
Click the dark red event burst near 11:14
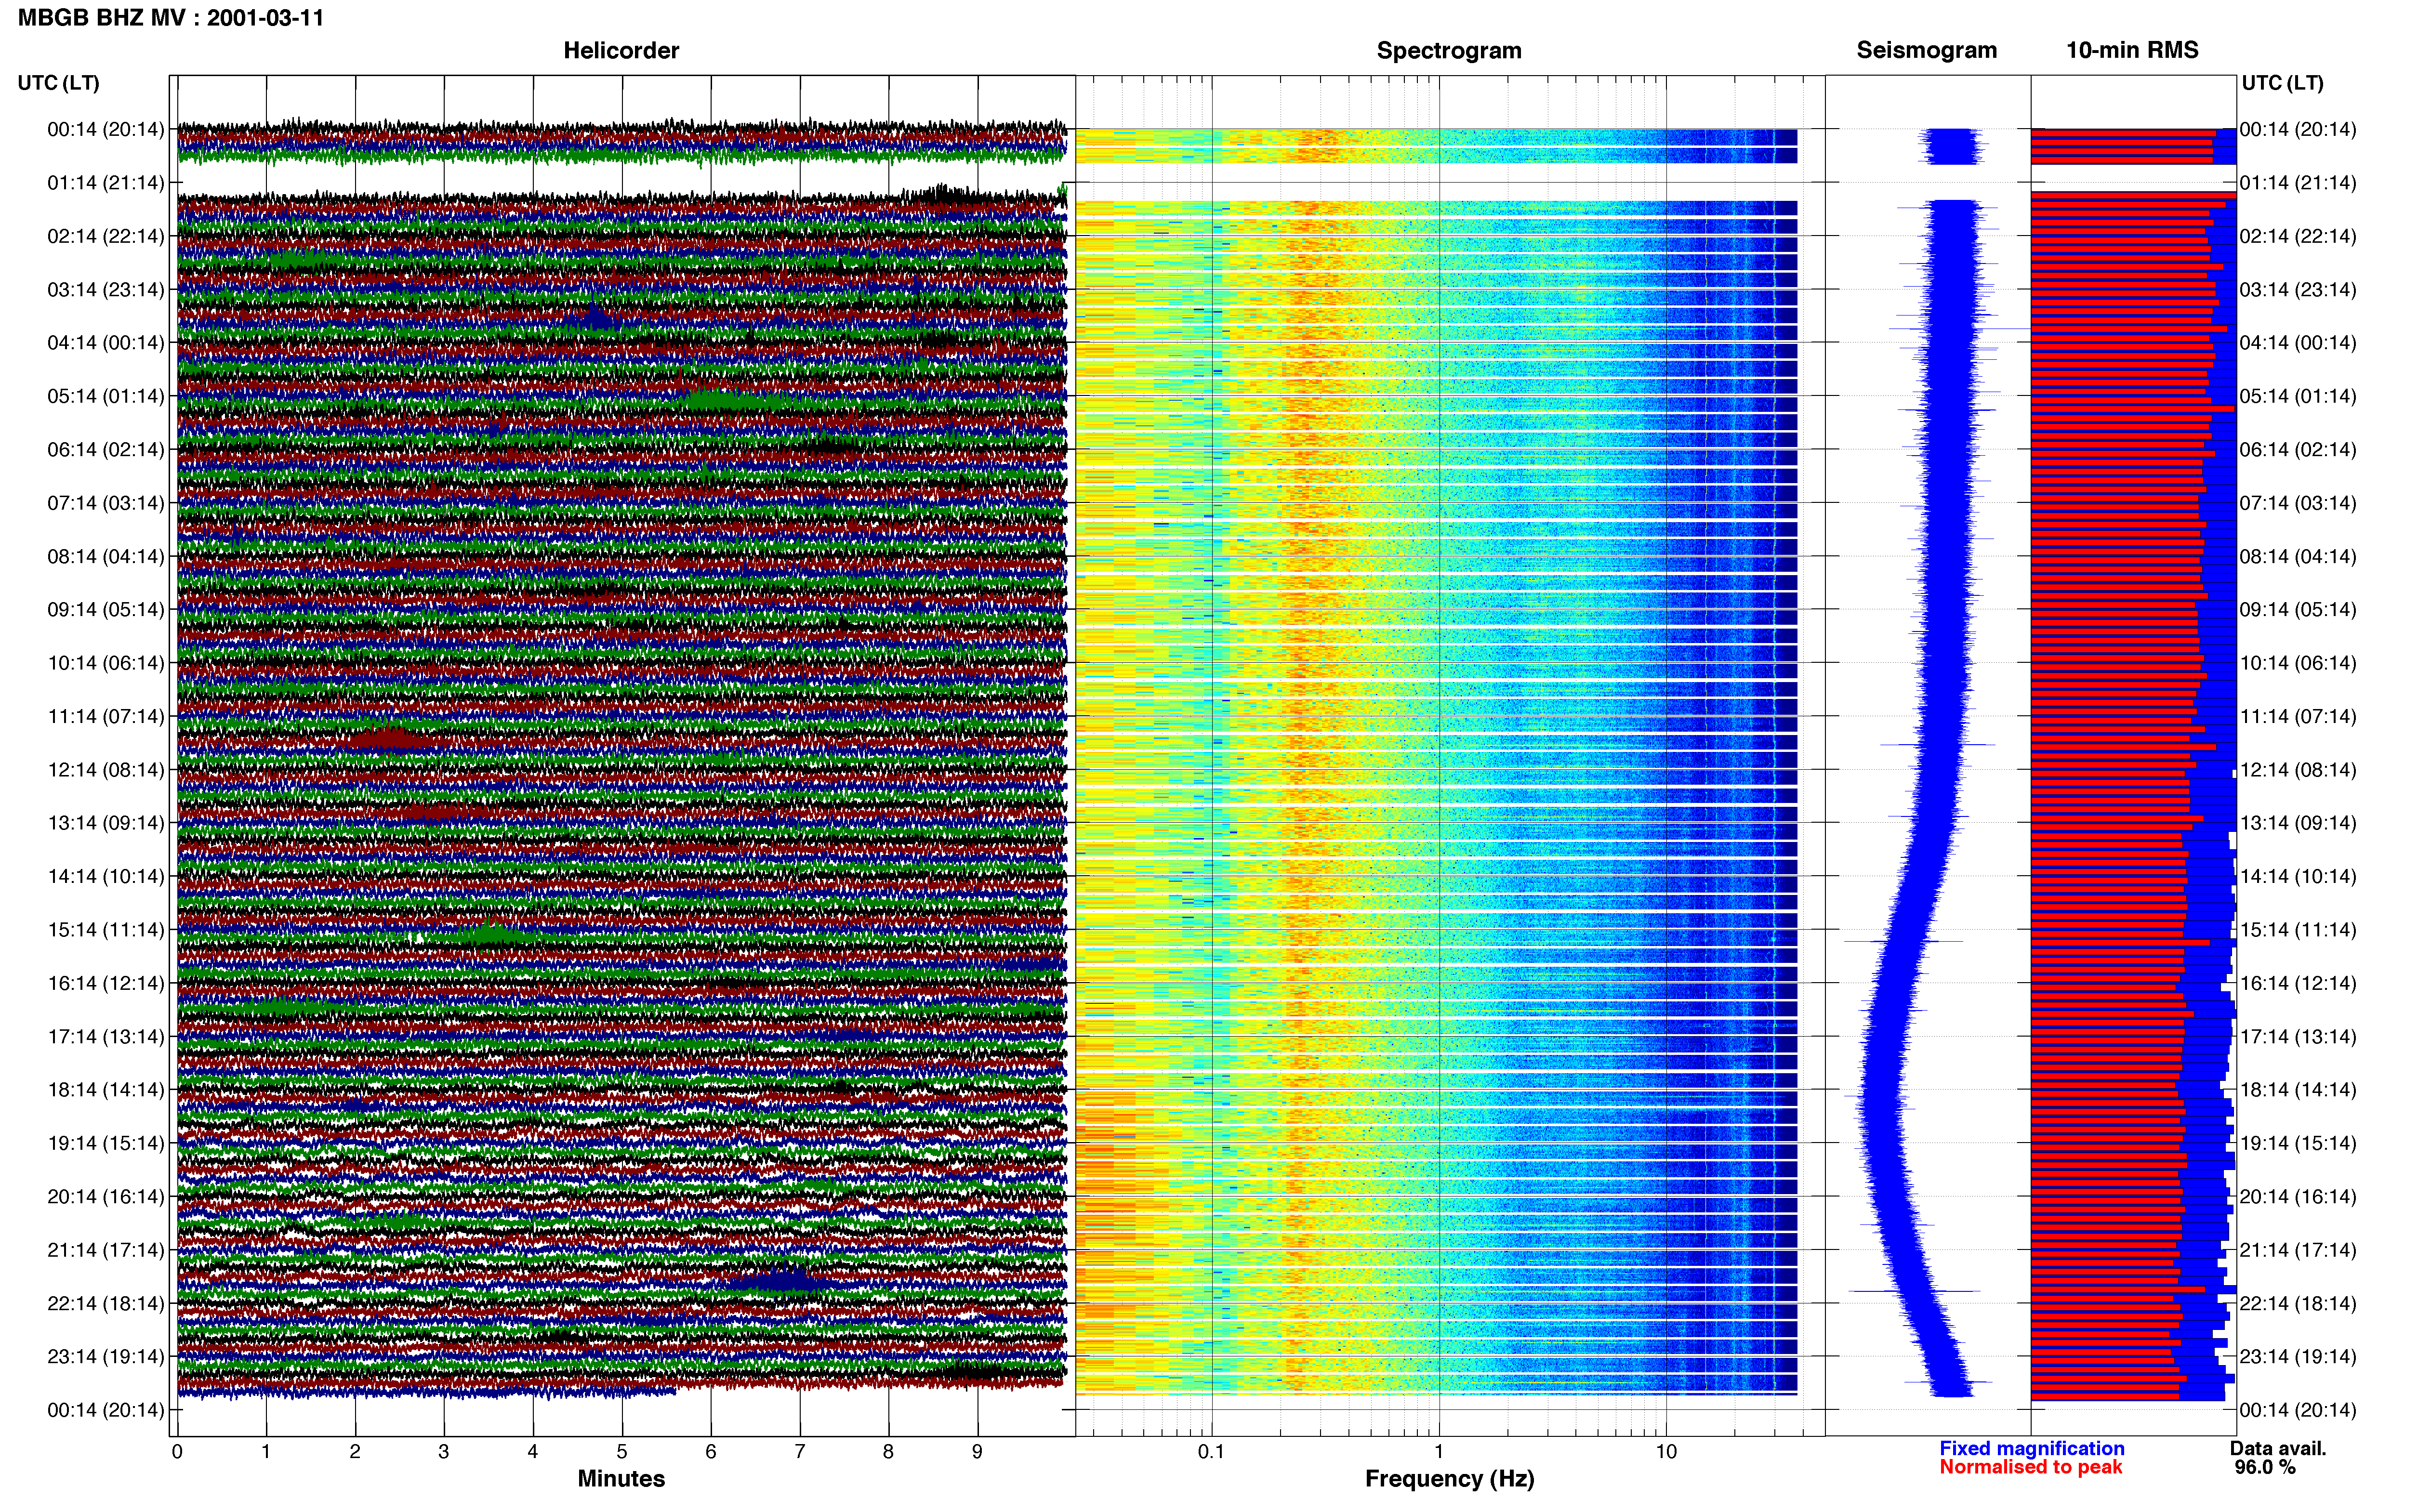(x=390, y=739)
